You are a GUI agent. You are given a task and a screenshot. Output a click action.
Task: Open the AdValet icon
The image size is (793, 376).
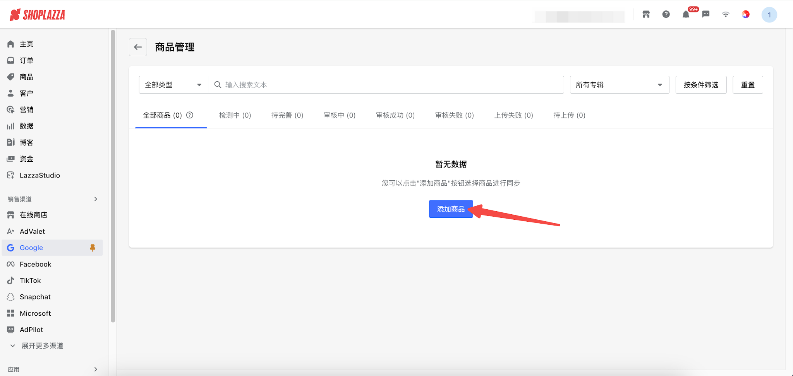11,231
